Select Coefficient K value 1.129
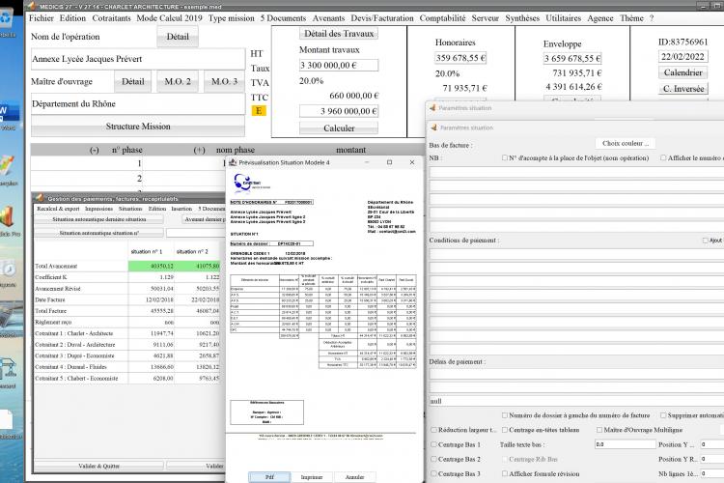Screen dimensions: 724x483 click(x=152, y=277)
